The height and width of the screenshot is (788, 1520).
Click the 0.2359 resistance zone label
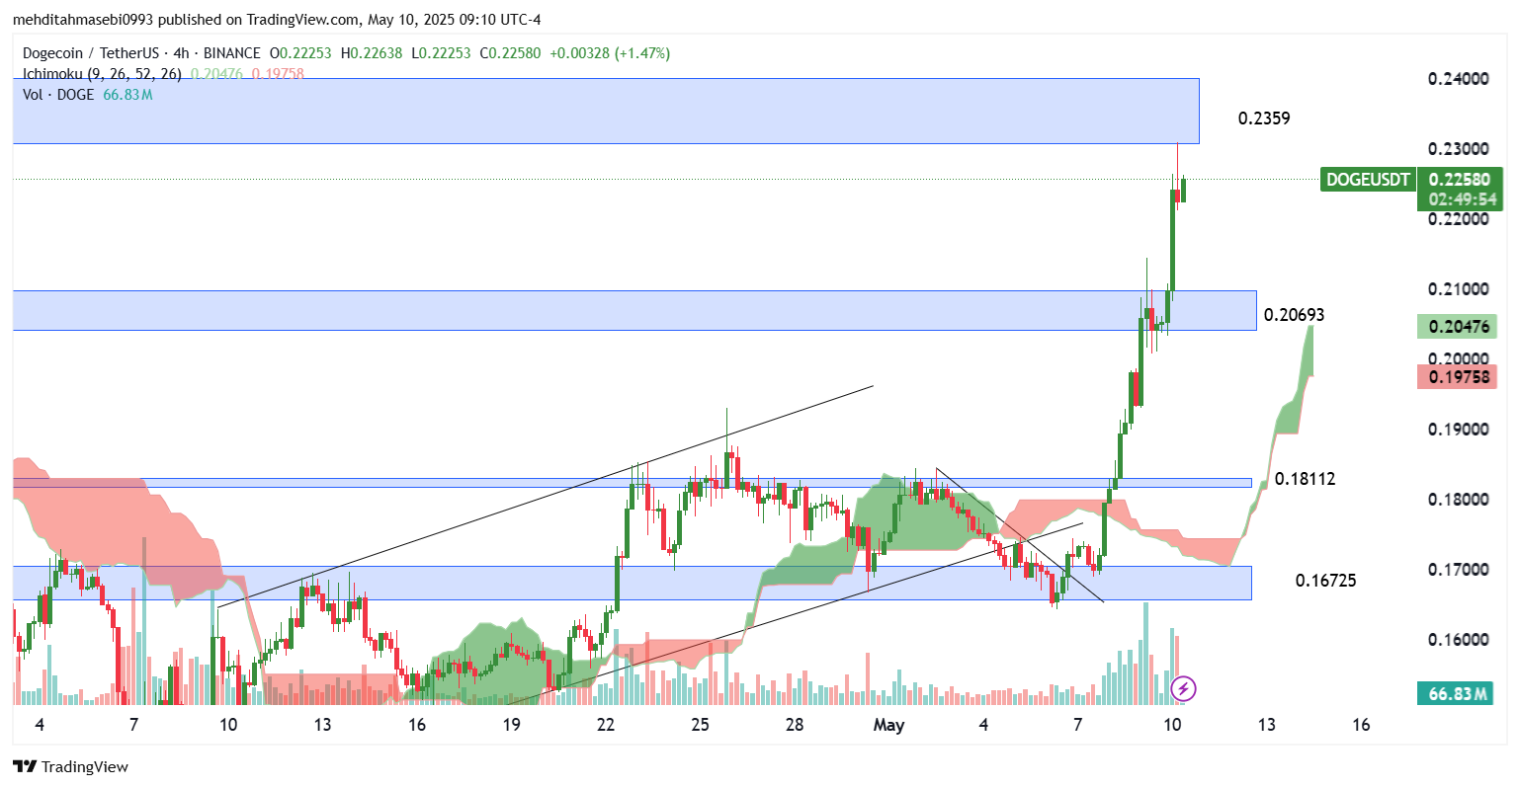1264,118
